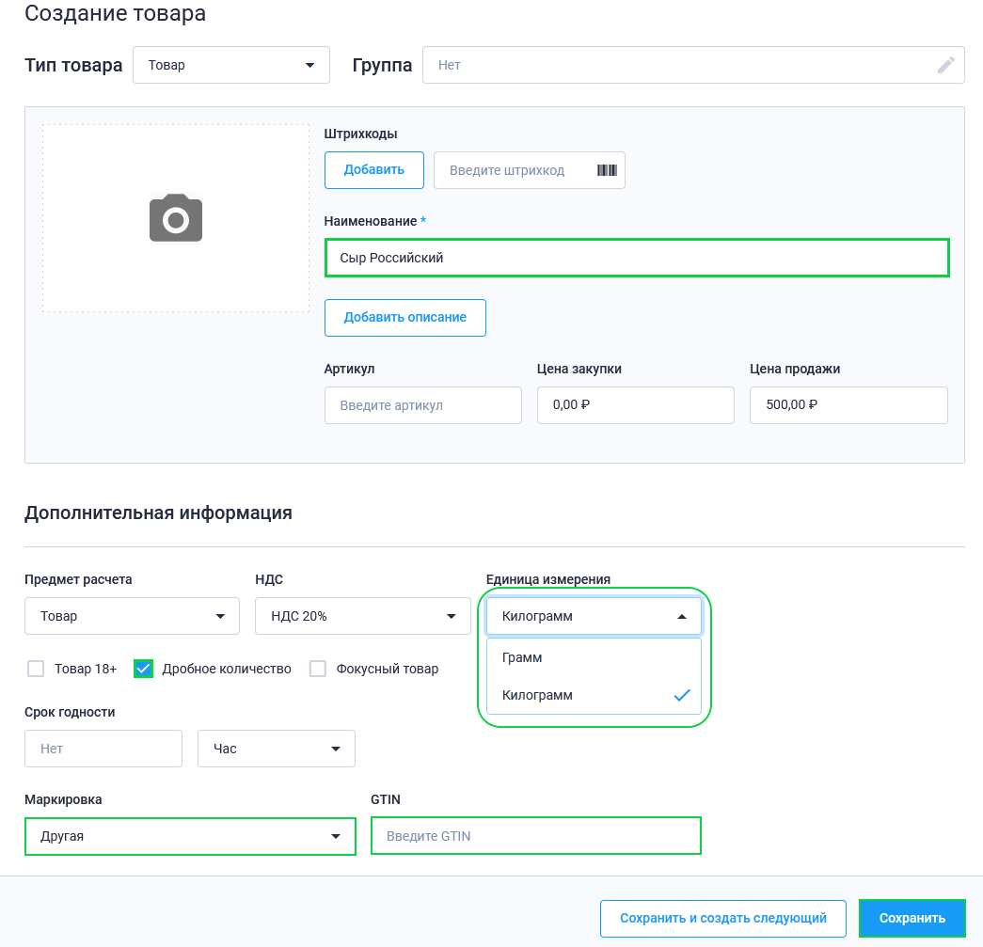
Task: Click the Цена закупки field
Action: [636, 405]
